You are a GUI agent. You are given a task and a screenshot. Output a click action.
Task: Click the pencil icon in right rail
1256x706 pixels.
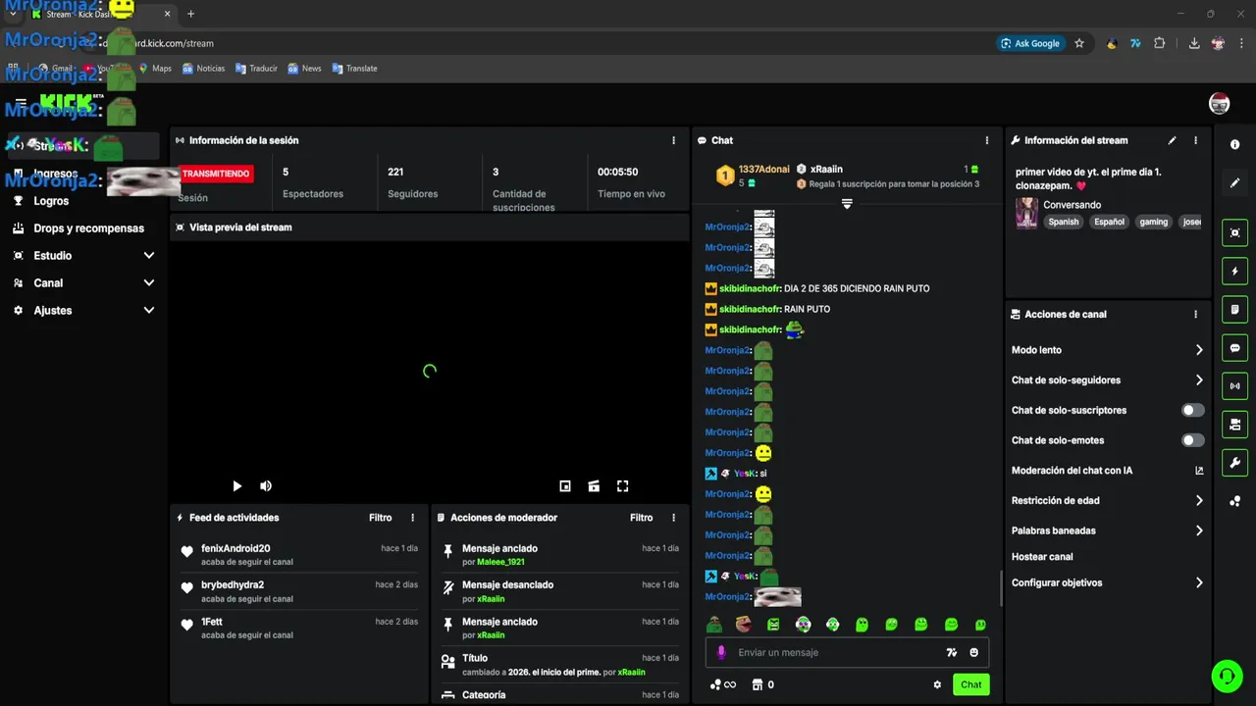1234,182
